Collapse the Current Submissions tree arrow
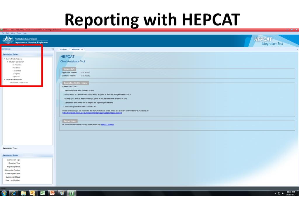This screenshot has height=224, width=299. click(4, 59)
